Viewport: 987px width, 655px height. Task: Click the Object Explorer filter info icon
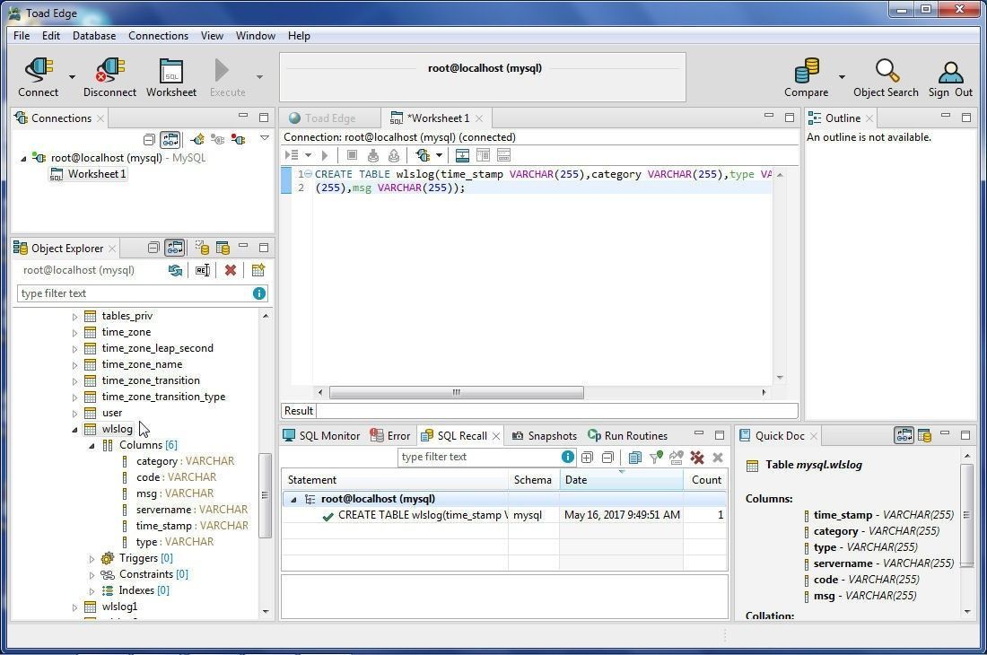258,293
